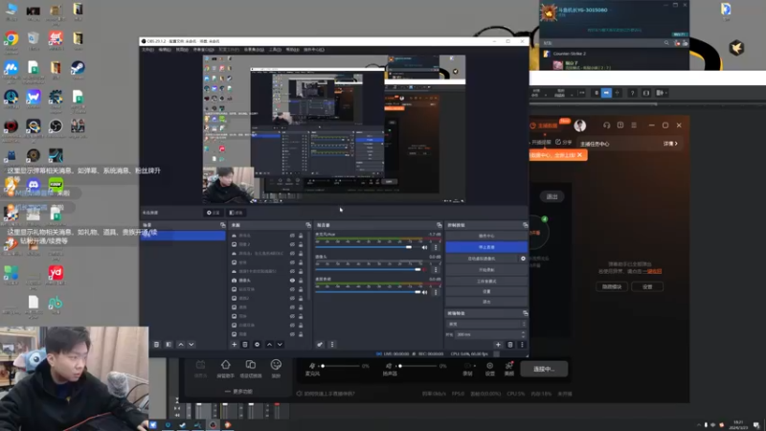
Task: Pop out the Sources dock panel icon
Action: click(x=308, y=225)
